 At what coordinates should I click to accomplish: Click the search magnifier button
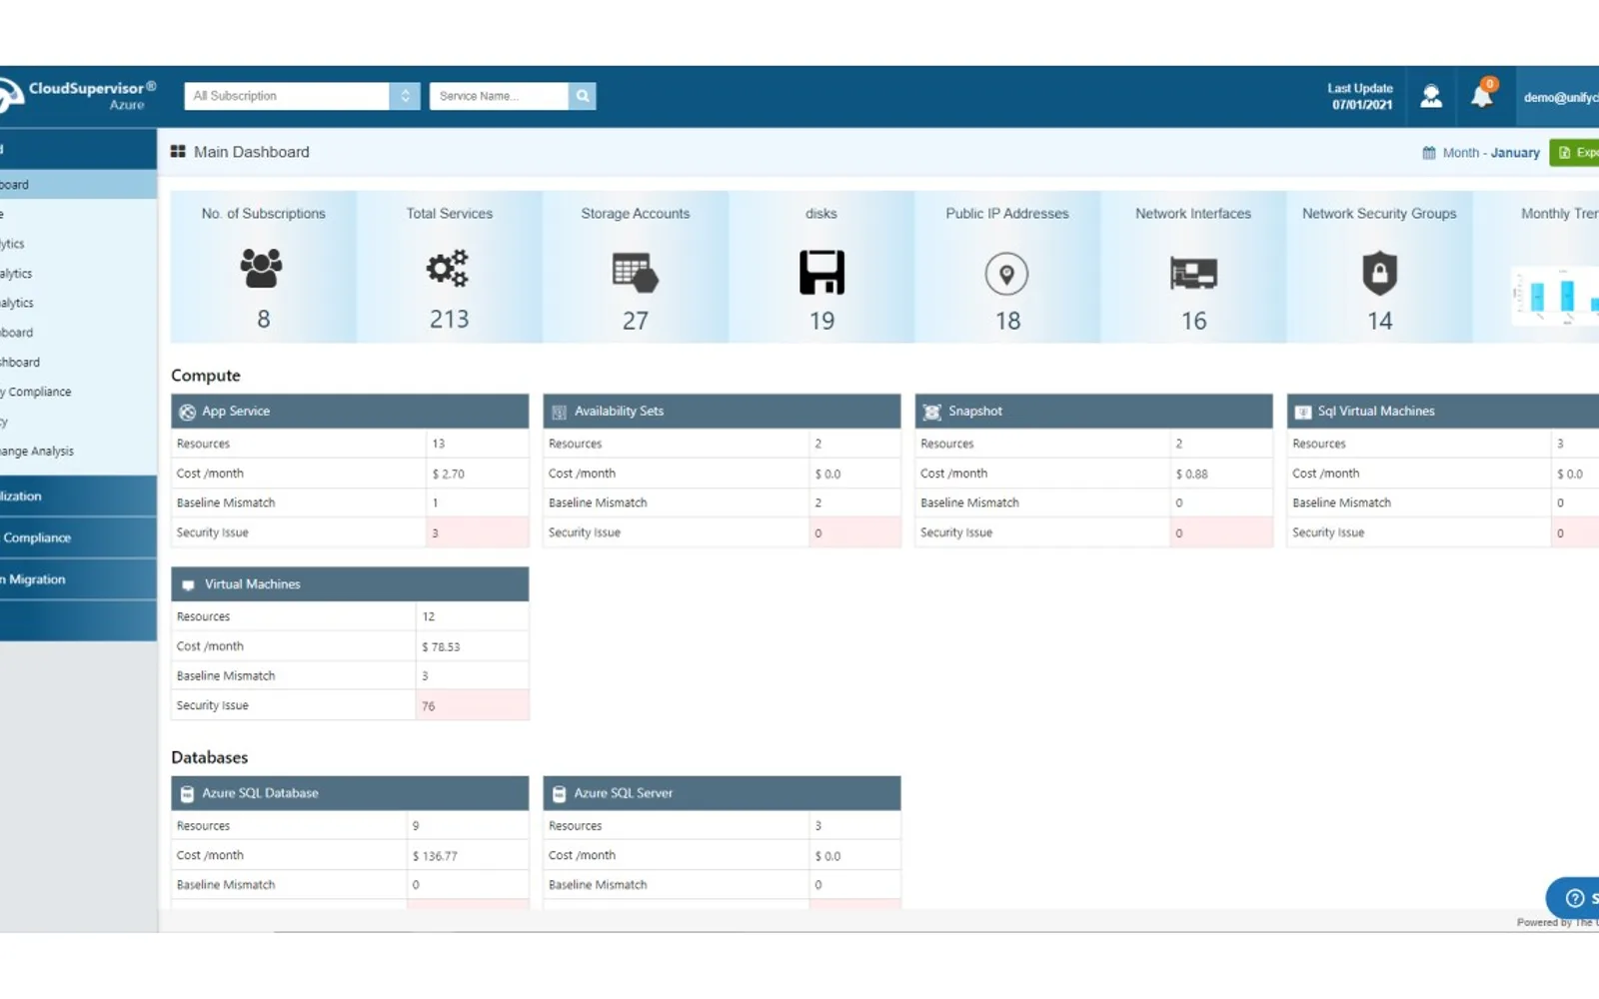pyautogui.click(x=583, y=96)
